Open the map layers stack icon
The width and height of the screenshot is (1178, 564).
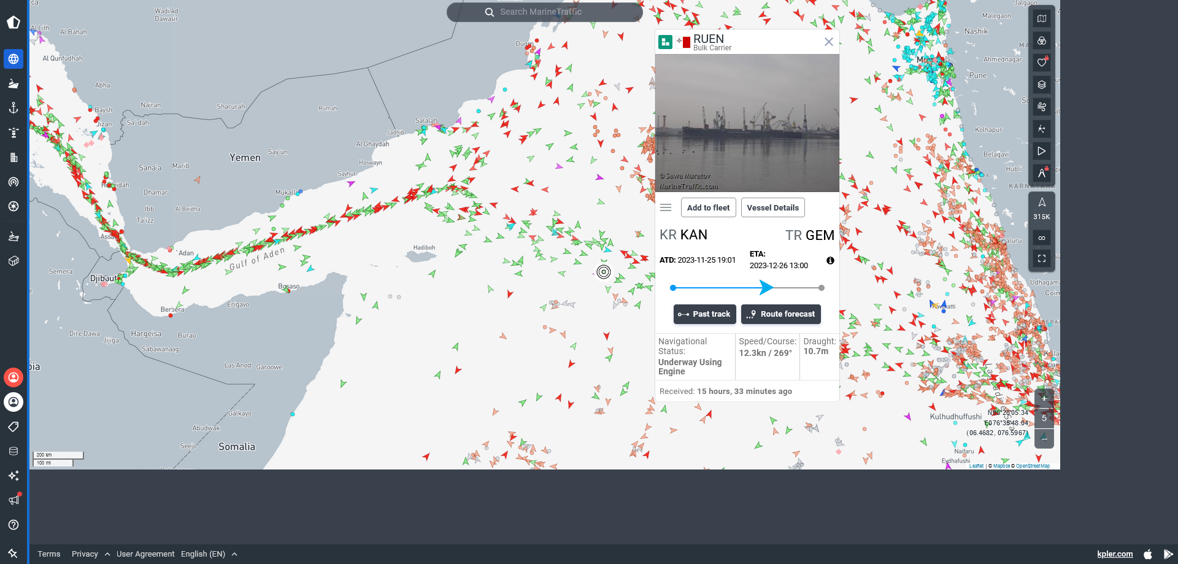(x=1042, y=85)
